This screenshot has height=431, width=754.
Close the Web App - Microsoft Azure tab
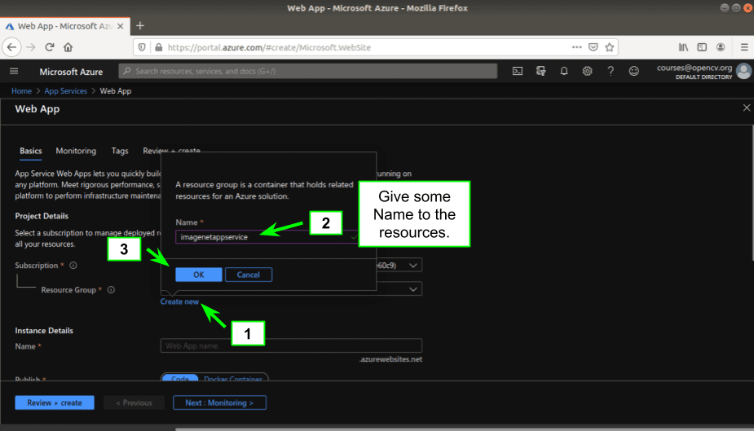click(120, 26)
